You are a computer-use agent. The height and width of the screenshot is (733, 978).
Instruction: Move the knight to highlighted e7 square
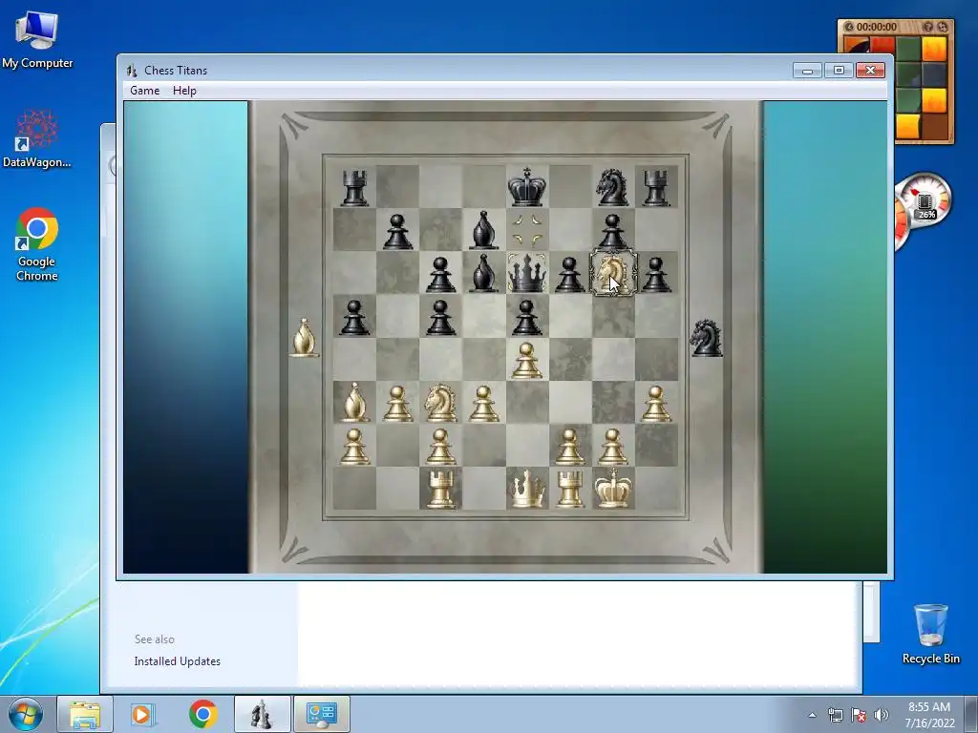[x=527, y=229]
